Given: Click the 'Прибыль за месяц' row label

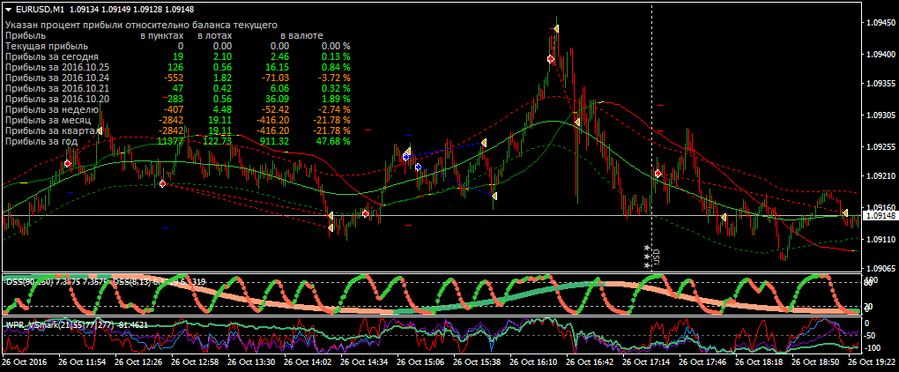Looking at the screenshot, I should point(49,120).
